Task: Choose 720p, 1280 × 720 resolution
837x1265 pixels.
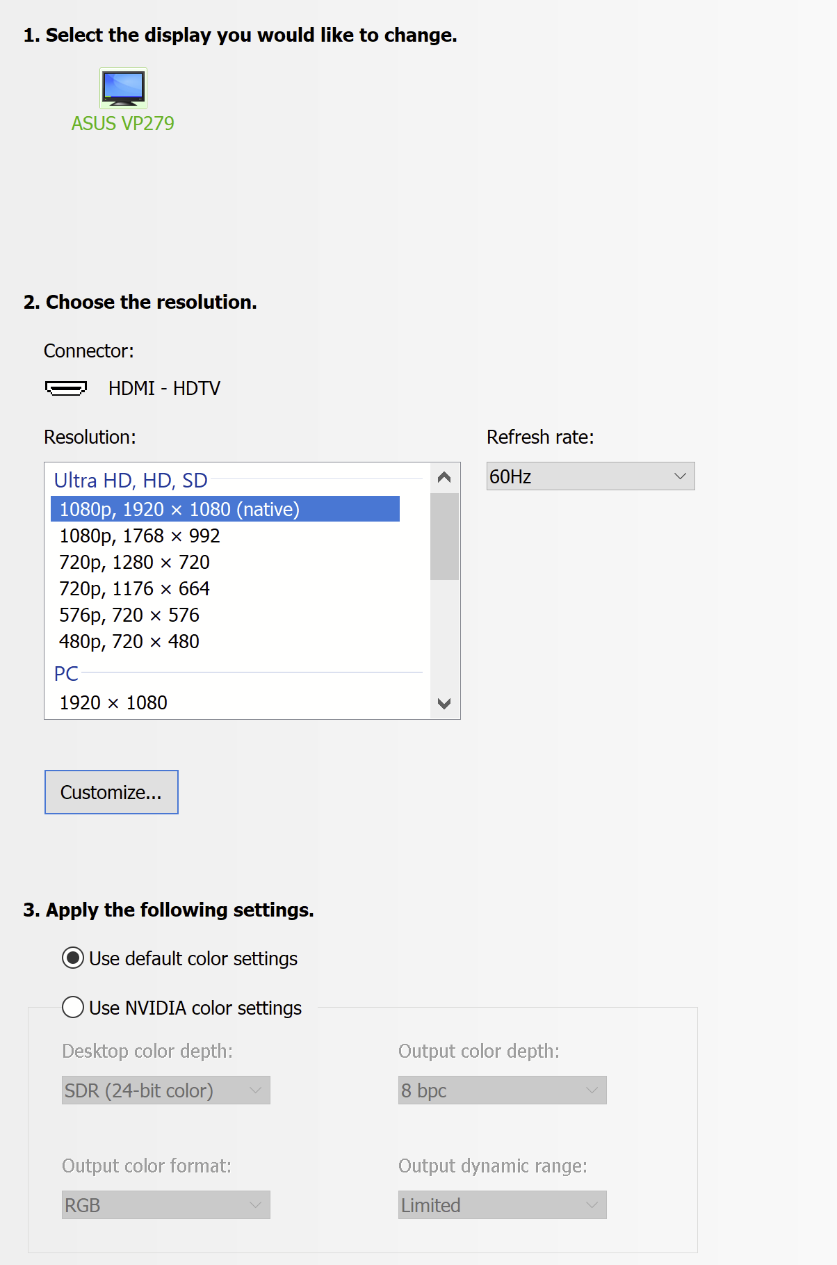Action: pyautogui.click(x=225, y=562)
